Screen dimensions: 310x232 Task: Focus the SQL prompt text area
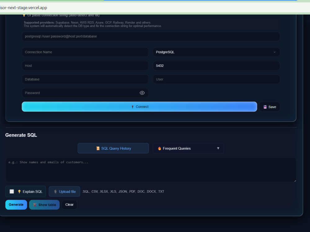click(x=151, y=170)
